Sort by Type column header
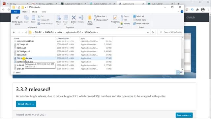Image resolution: width=211 pixels, height=119 pixels. [x=83, y=39]
